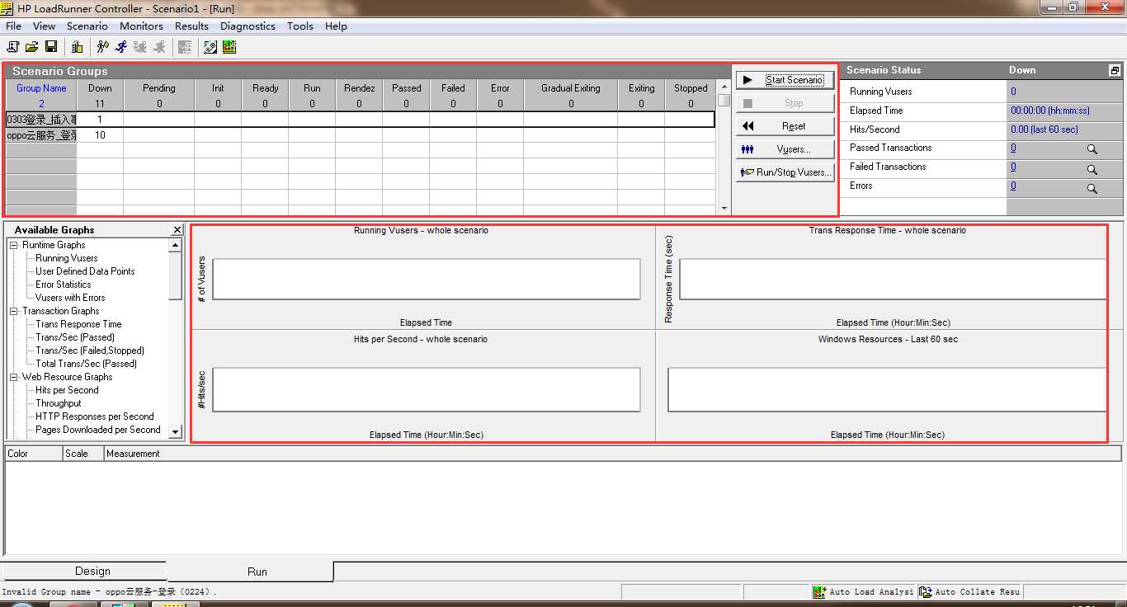The image size is (1127, 607).
Task: Select User Defined Data Points graph
Action: 85,271
